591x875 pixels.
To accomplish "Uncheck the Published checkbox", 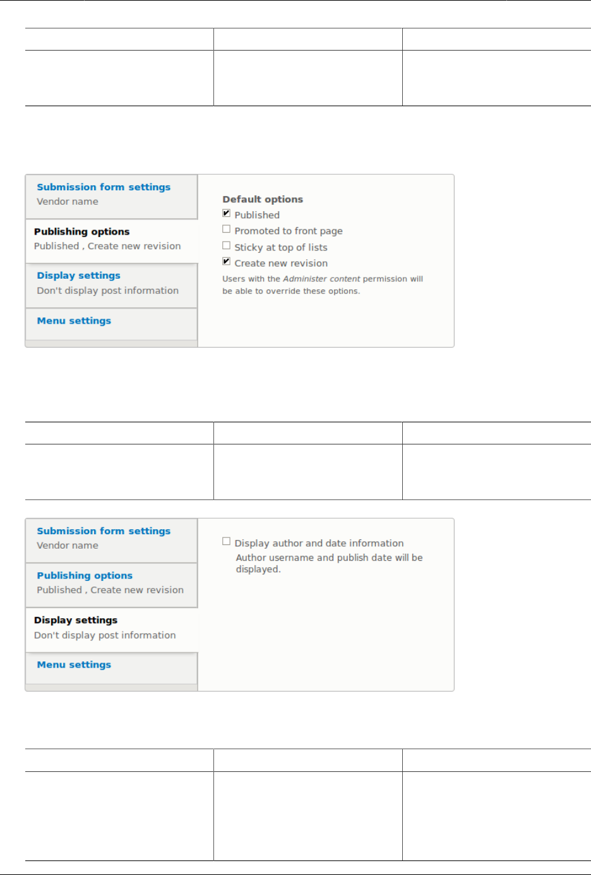I will tap(226, 214).
